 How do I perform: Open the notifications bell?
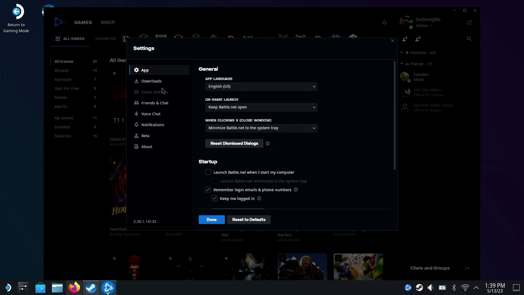[384, 22]
